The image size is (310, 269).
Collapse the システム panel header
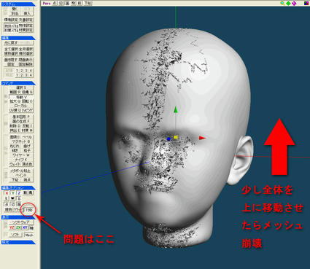[18, 4]
